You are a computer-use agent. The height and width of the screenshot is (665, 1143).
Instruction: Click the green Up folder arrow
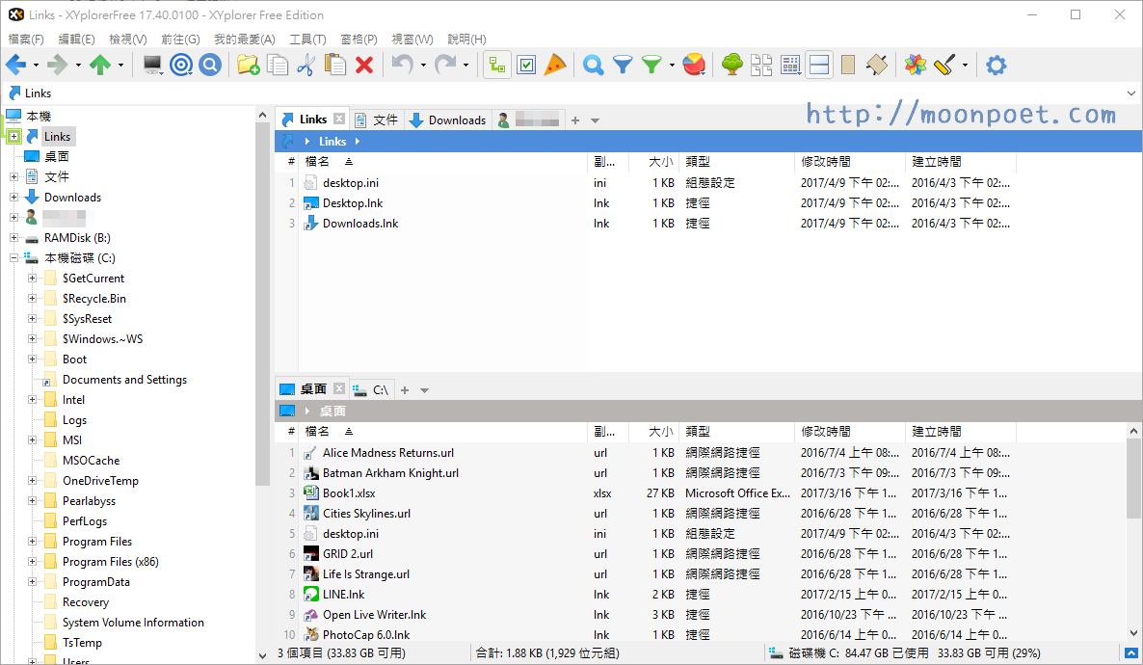tap(99, 65)
